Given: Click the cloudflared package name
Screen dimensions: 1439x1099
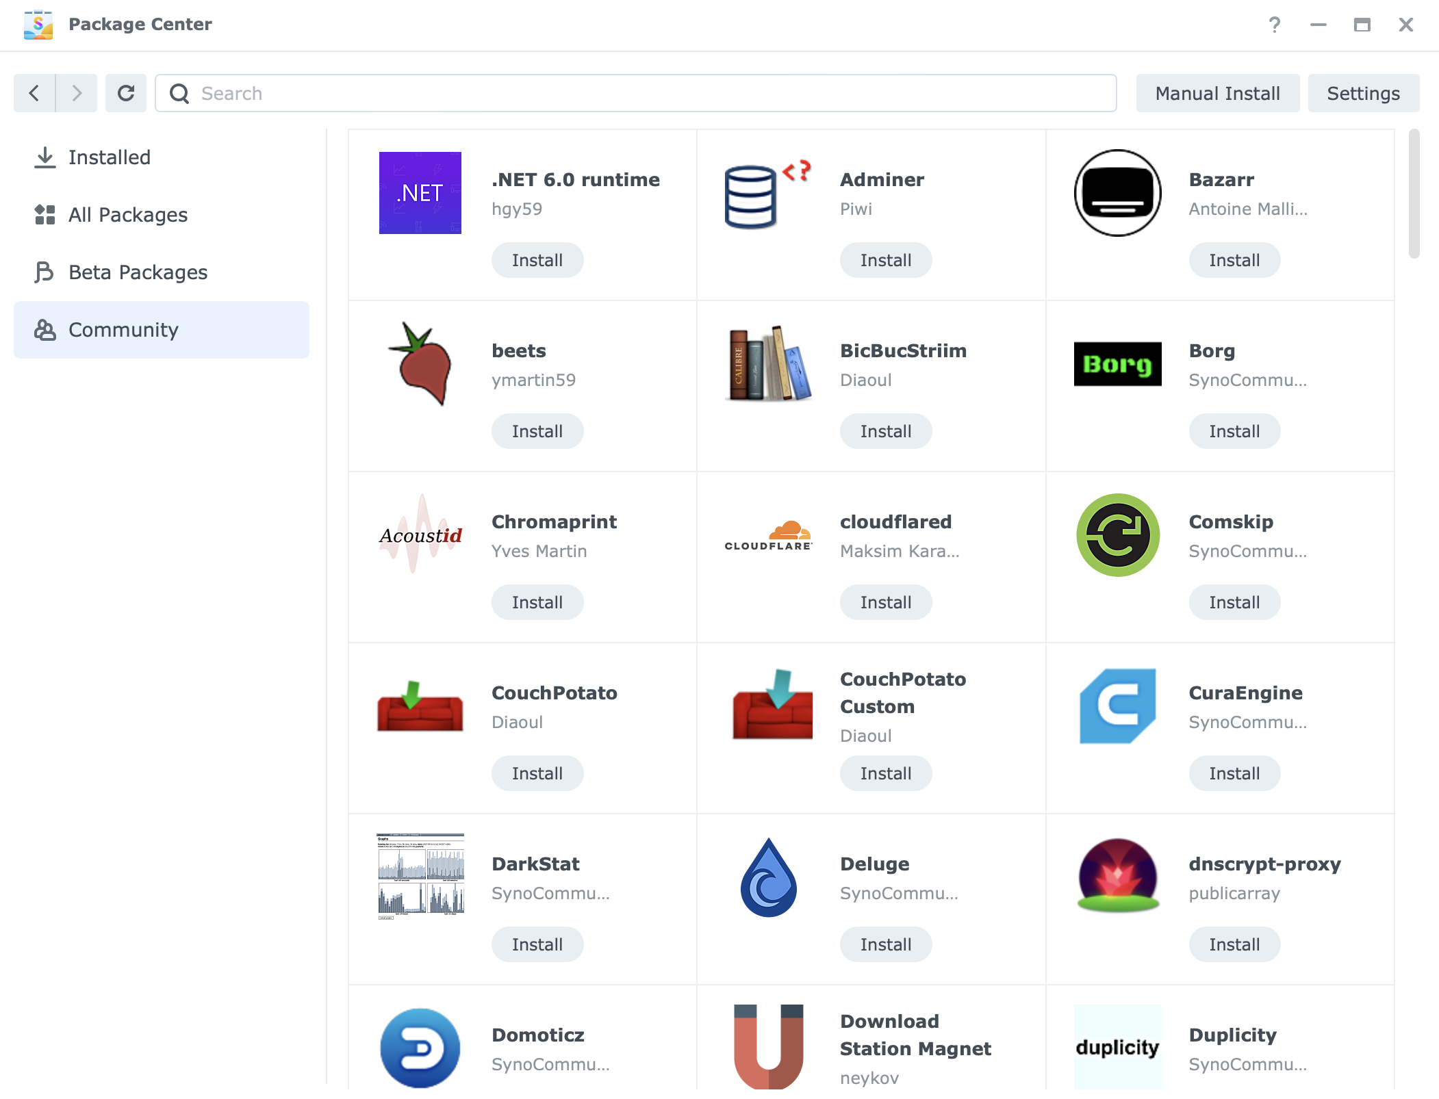Looking at the screenshot, I should tap(896, 521).
